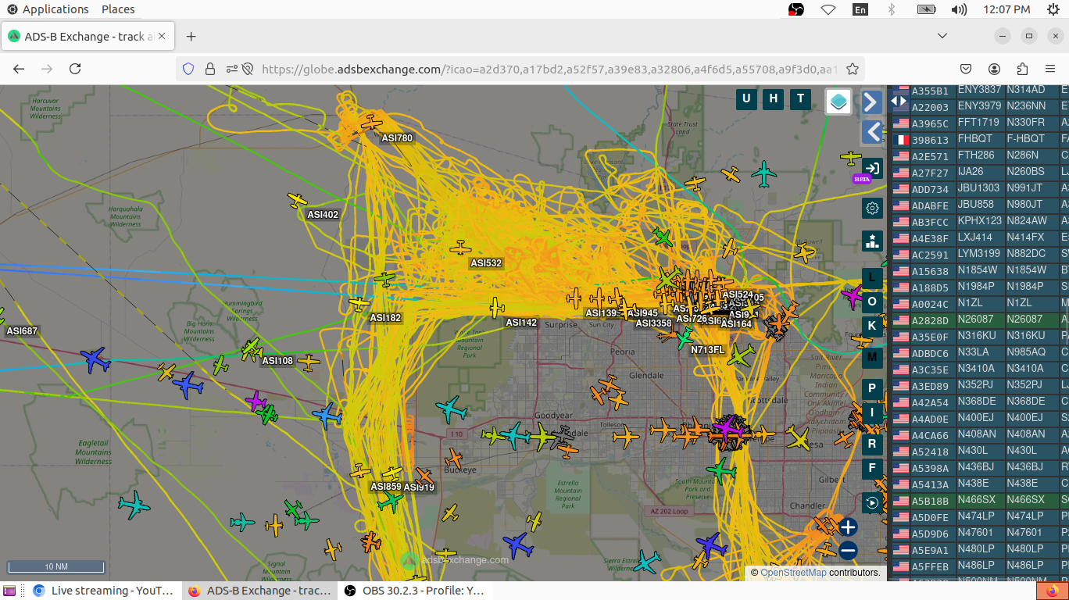Open the list all tabs dropdown
Screen dimensions: 1069x600
coord(942,36)
